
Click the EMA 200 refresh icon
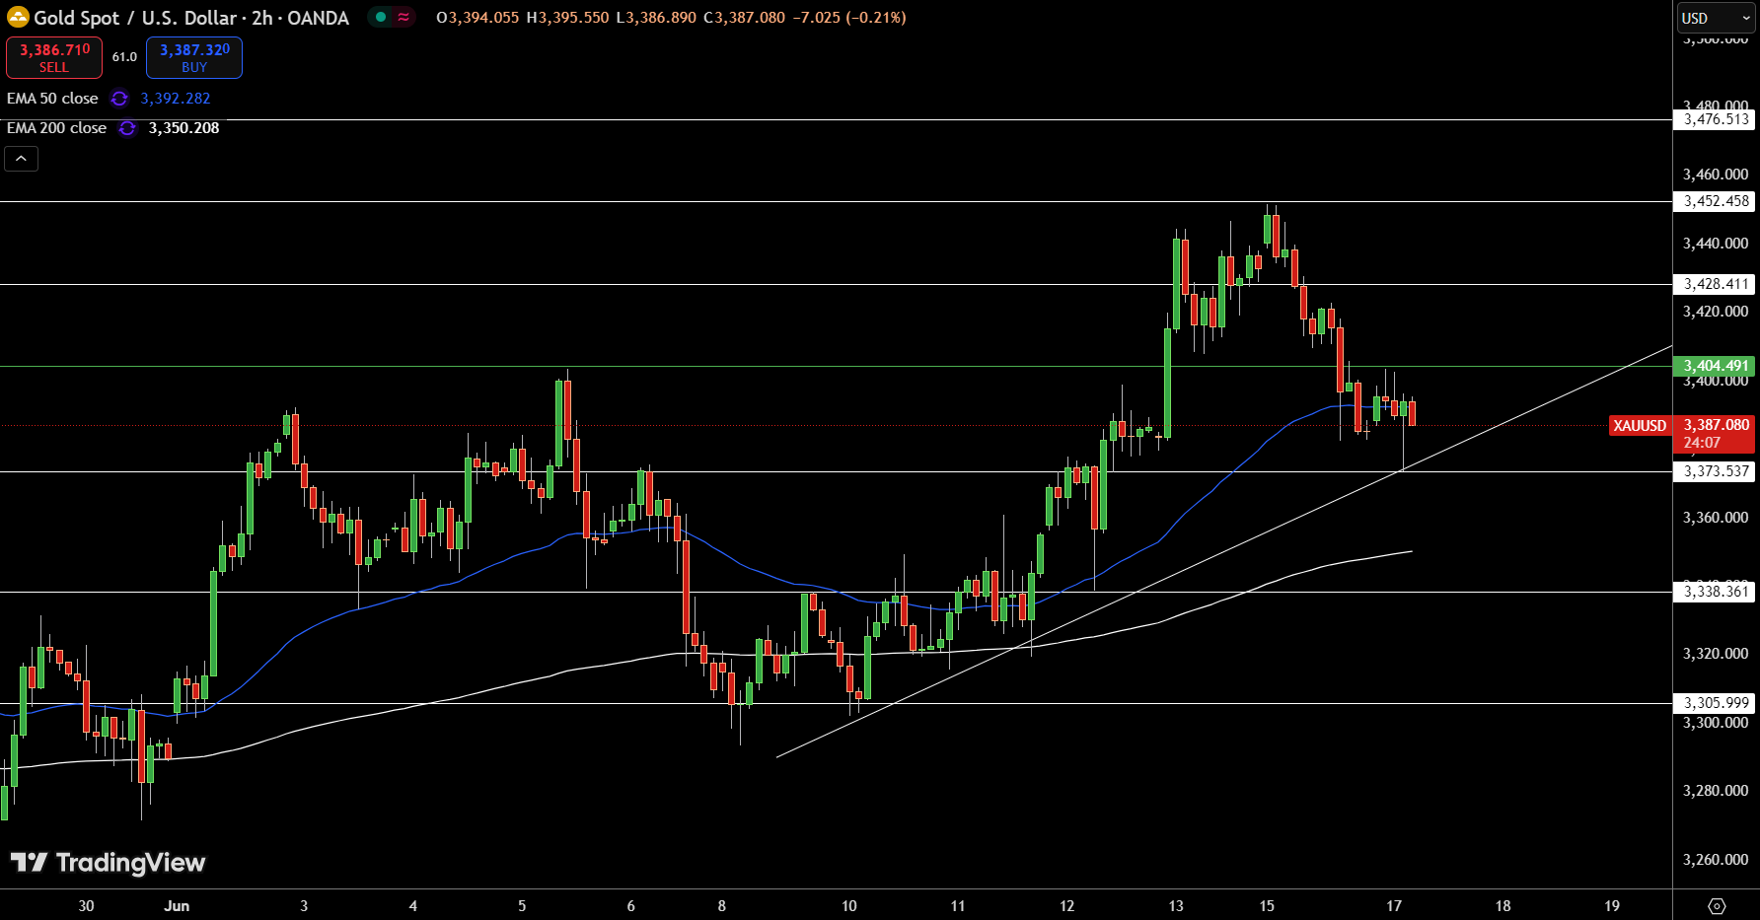coord(127,128)
